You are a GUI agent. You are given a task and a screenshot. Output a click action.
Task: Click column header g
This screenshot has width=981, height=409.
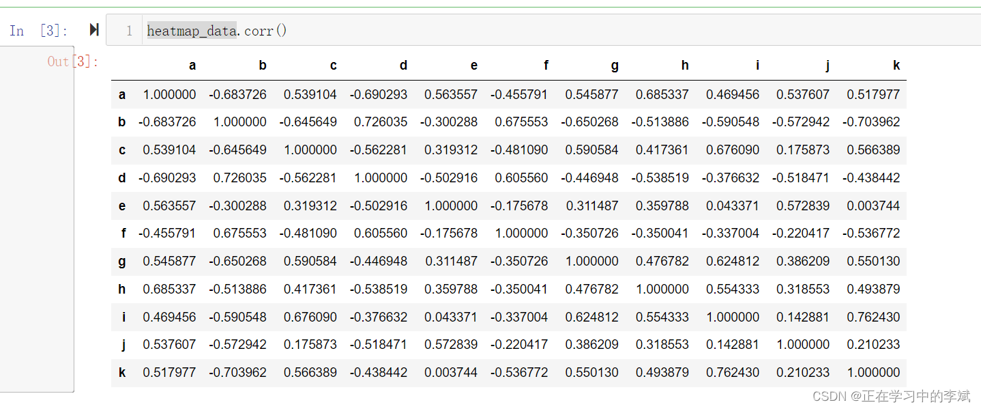click(x=615, y=66)
